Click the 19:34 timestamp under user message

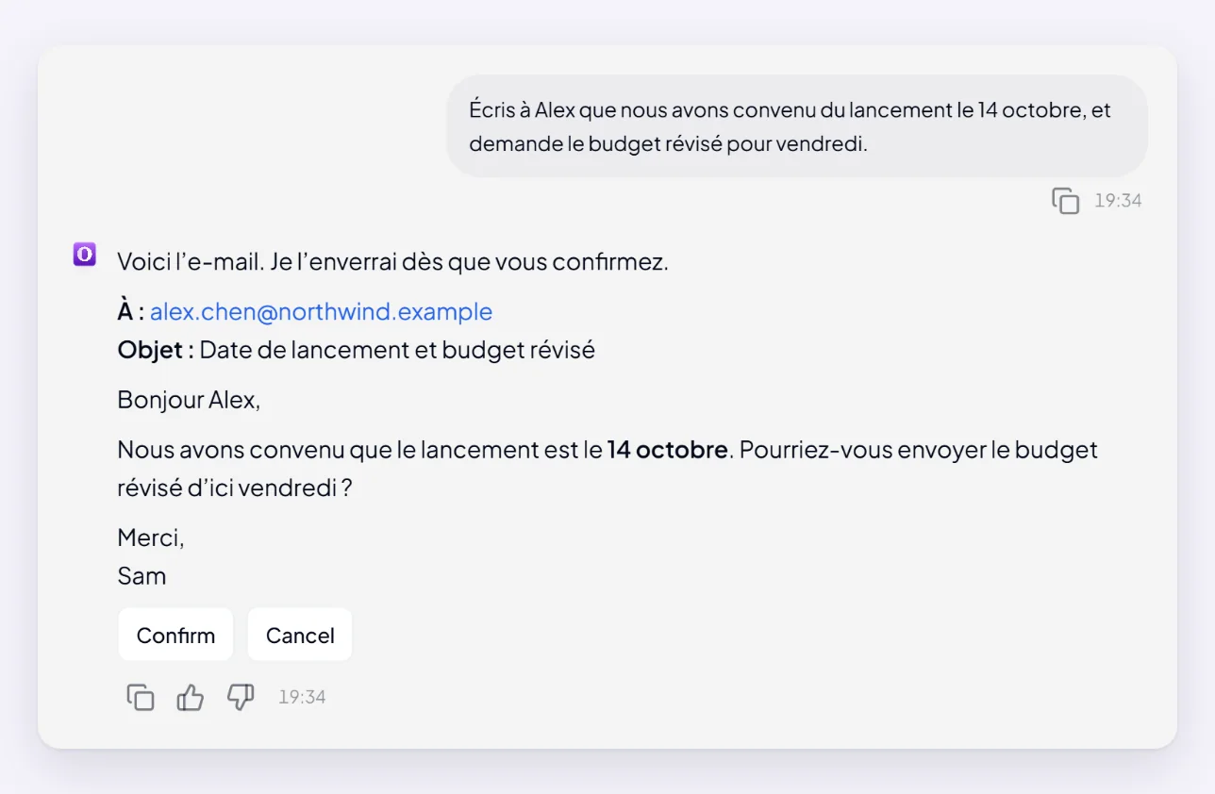[x=1118, y=201]
